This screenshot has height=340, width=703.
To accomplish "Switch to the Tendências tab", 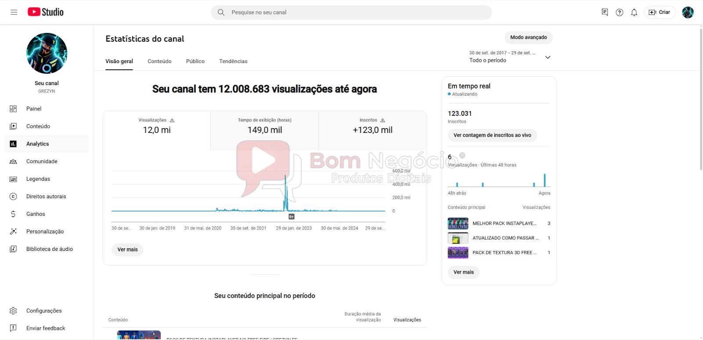I will point(233,61).
